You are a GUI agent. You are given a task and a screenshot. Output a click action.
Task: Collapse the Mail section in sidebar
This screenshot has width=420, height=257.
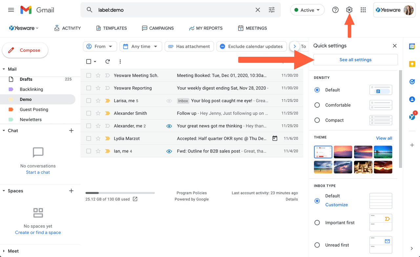click(x=4, y=69)
